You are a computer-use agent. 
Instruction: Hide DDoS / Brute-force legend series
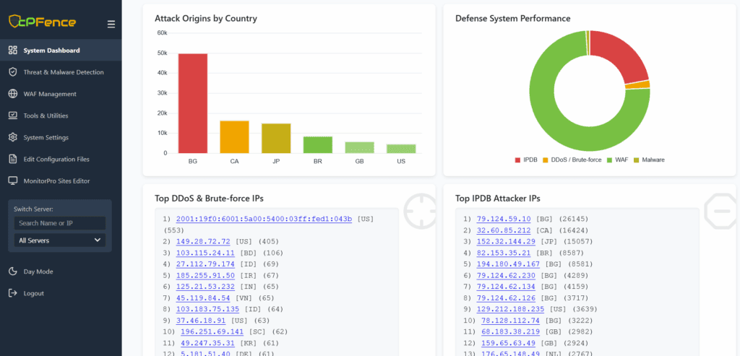[571, 160]
